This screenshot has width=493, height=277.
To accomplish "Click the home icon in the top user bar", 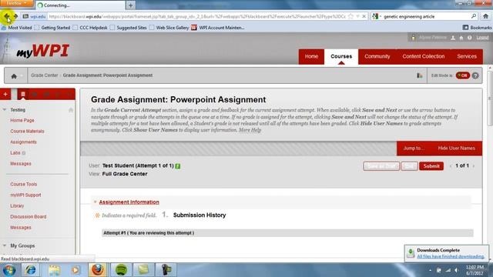I will (461, 38).
